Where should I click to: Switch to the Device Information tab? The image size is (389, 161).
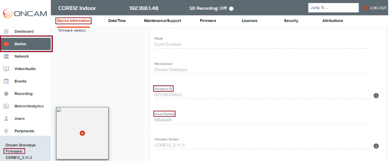pos(73,21)
